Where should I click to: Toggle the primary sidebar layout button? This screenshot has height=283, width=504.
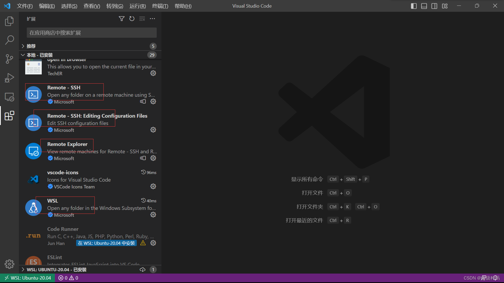point(414,6)
